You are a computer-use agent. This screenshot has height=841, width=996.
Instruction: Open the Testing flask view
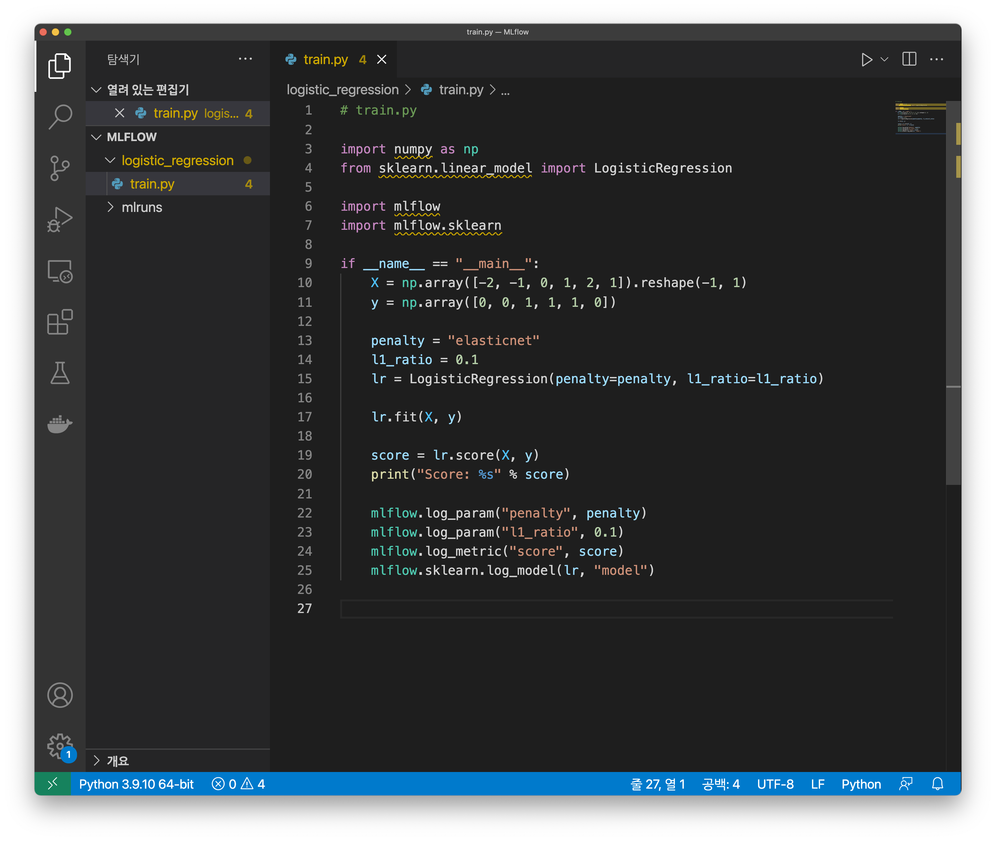coord(60,373)
